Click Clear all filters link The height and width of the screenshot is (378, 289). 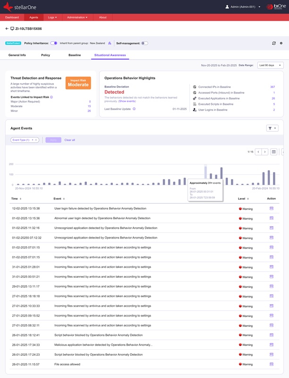click(69, 140)
